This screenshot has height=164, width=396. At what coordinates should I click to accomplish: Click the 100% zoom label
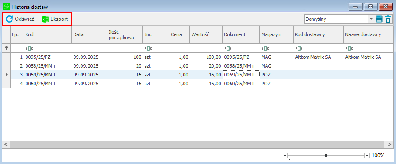click(x=378, y=156)
